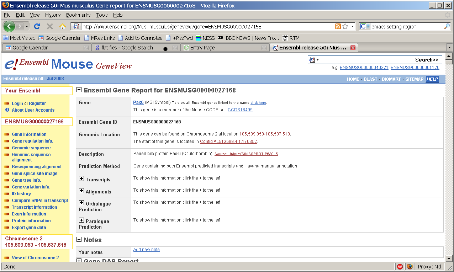
Task: Click the Search>> button
Action: pyautogui.click(x=426, y=60)
